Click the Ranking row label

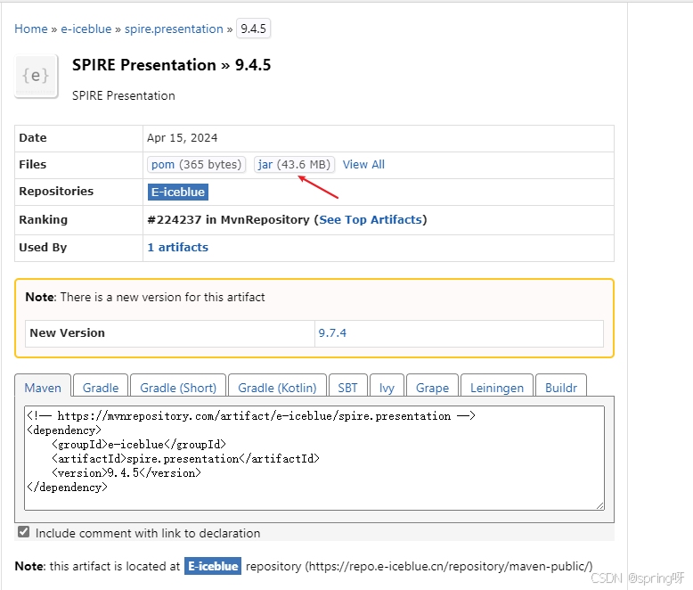[x=44, y=220]
